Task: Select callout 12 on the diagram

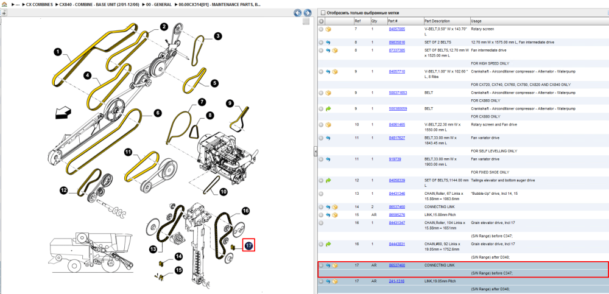Action: 64,190
